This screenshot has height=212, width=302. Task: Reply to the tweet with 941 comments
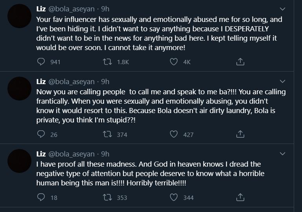click(41, 62)
